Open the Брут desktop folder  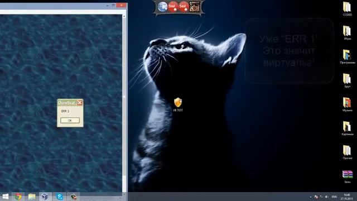coord(347,80)
